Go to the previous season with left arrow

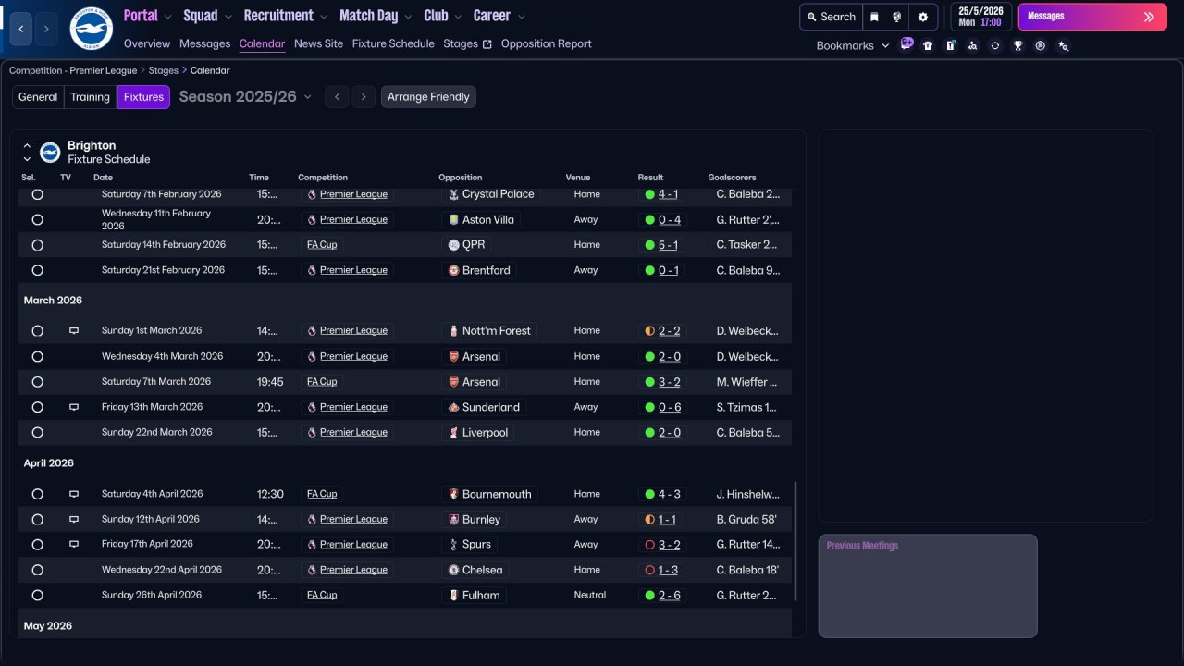[337, 97]
